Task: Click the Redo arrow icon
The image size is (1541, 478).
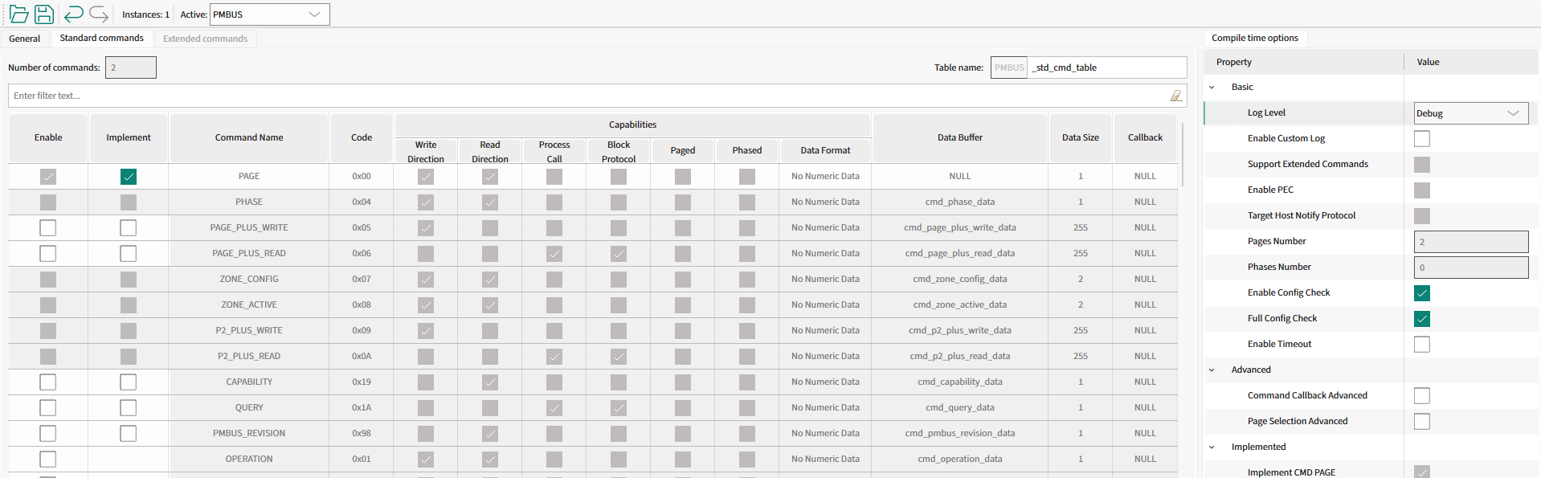Action: tap(99, 14)
